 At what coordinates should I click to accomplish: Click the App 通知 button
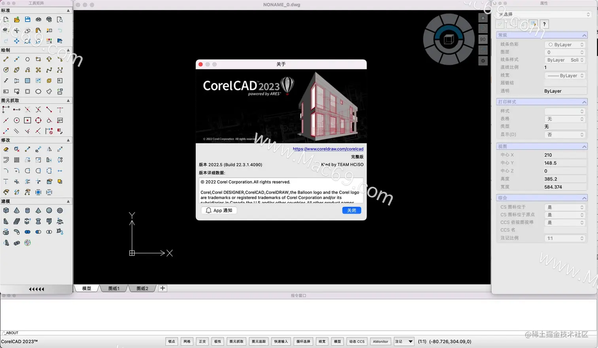(219, 211)
